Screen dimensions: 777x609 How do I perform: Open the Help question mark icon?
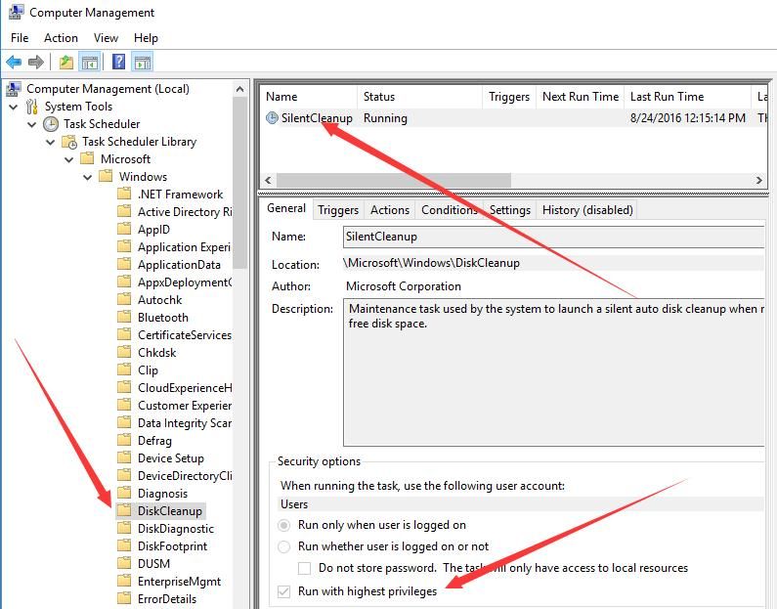[118, 62]
